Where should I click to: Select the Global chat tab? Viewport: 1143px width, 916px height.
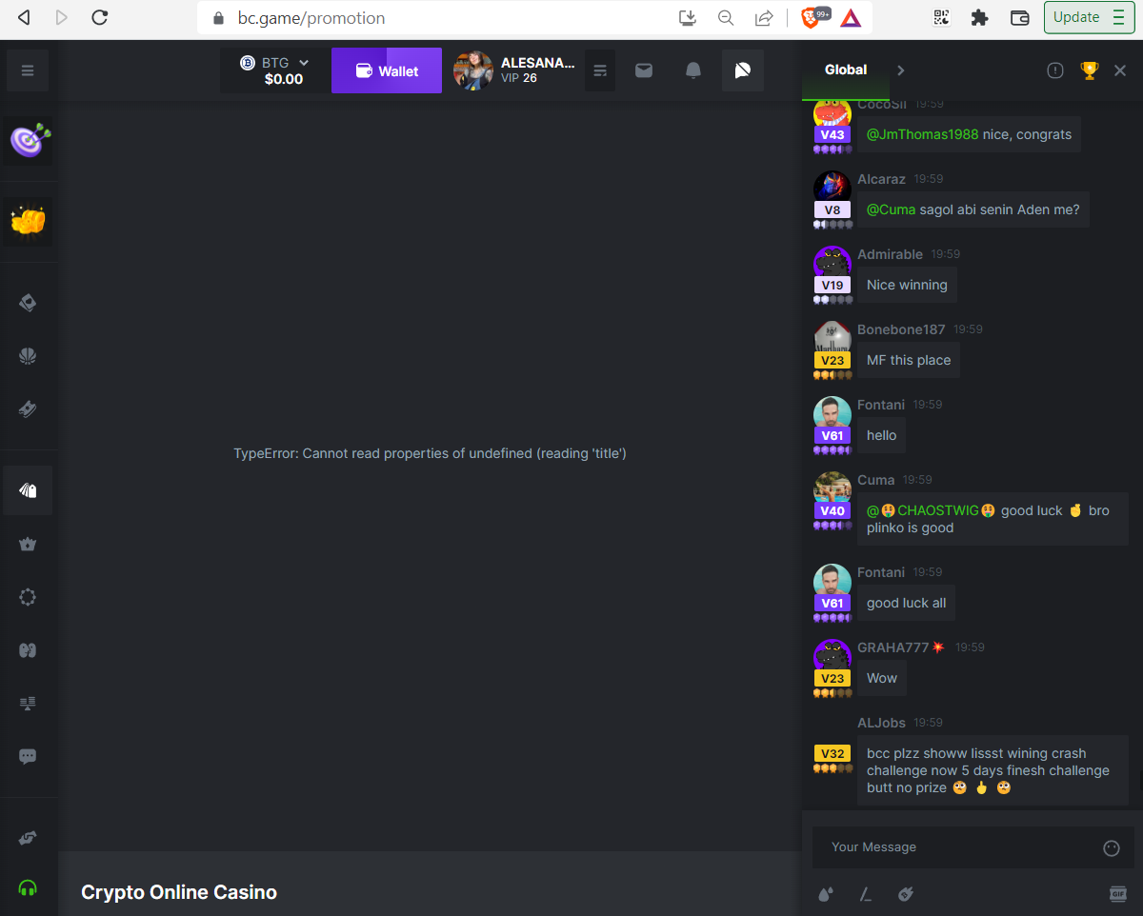[846, 70]
